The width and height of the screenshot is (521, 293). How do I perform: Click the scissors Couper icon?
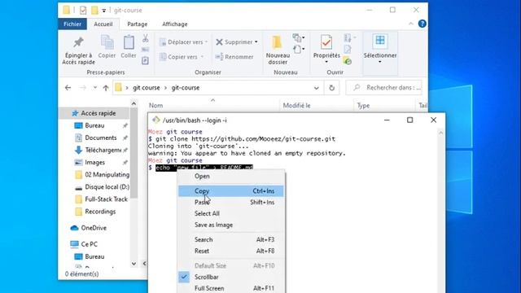(145, 38)
